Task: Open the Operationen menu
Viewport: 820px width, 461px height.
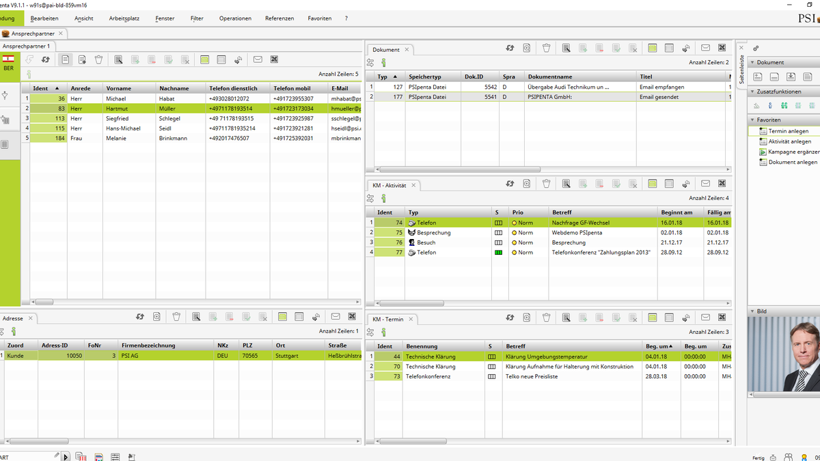Action: 235,18
